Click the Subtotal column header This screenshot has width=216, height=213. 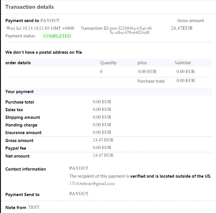[183, 63]
